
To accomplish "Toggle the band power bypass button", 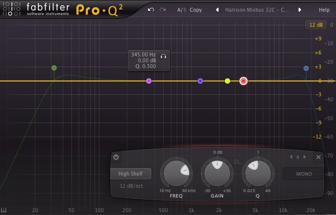I will click(116, 157).
